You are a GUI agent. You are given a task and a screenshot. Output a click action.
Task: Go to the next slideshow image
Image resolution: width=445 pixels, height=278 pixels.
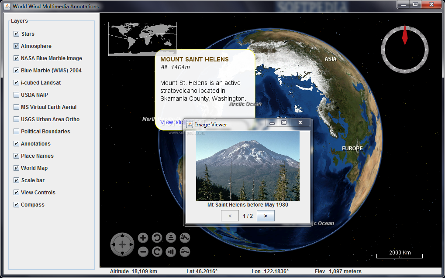266,216
